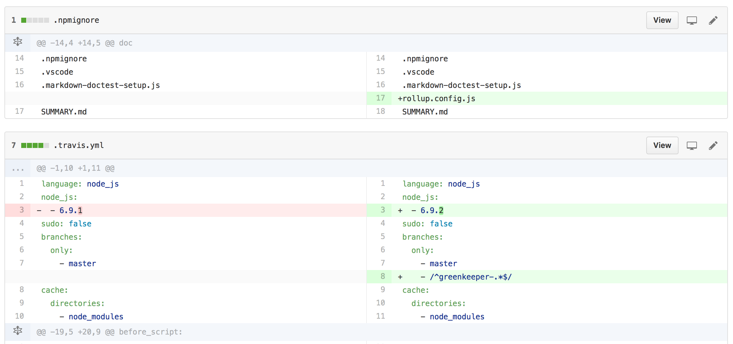
Task: Click the .travis.yml file name header
Action: pyautogui.click(x=79, y=145)
